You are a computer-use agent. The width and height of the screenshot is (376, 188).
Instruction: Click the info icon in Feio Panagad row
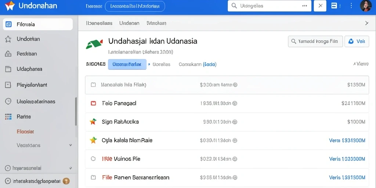[x=235, y=103]
